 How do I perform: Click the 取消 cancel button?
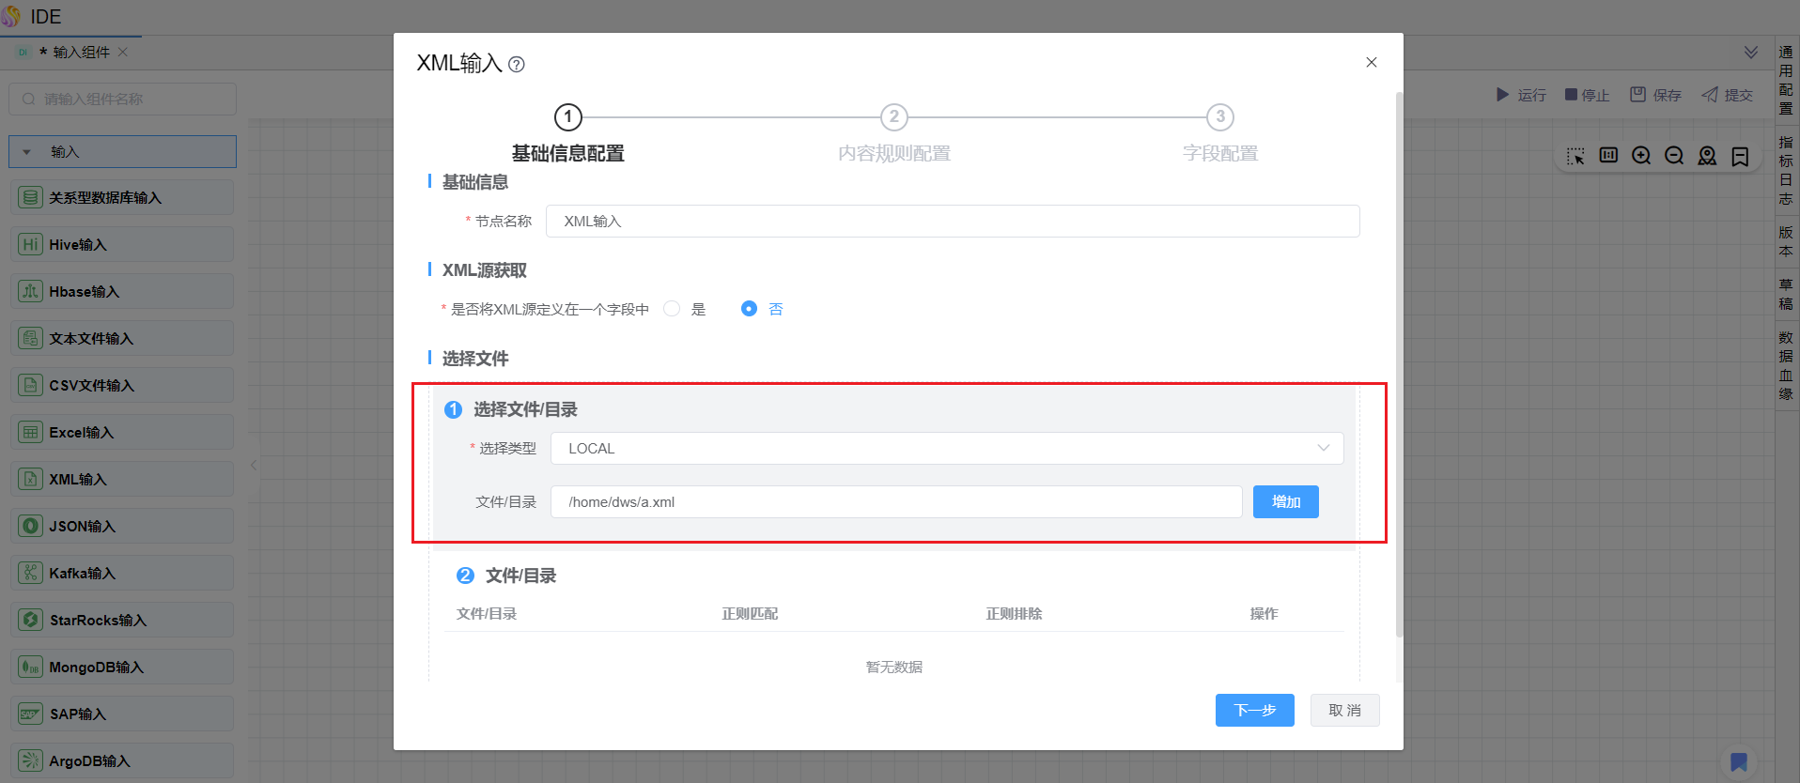point(1344,711)
